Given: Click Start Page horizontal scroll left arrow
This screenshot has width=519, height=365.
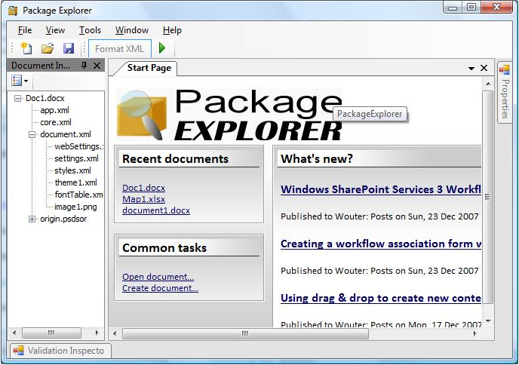Looking at the screenshot, I should tap(115, 333).
